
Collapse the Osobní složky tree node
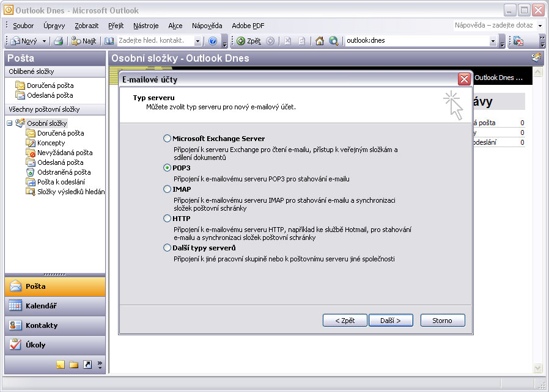tap(10, 123)
